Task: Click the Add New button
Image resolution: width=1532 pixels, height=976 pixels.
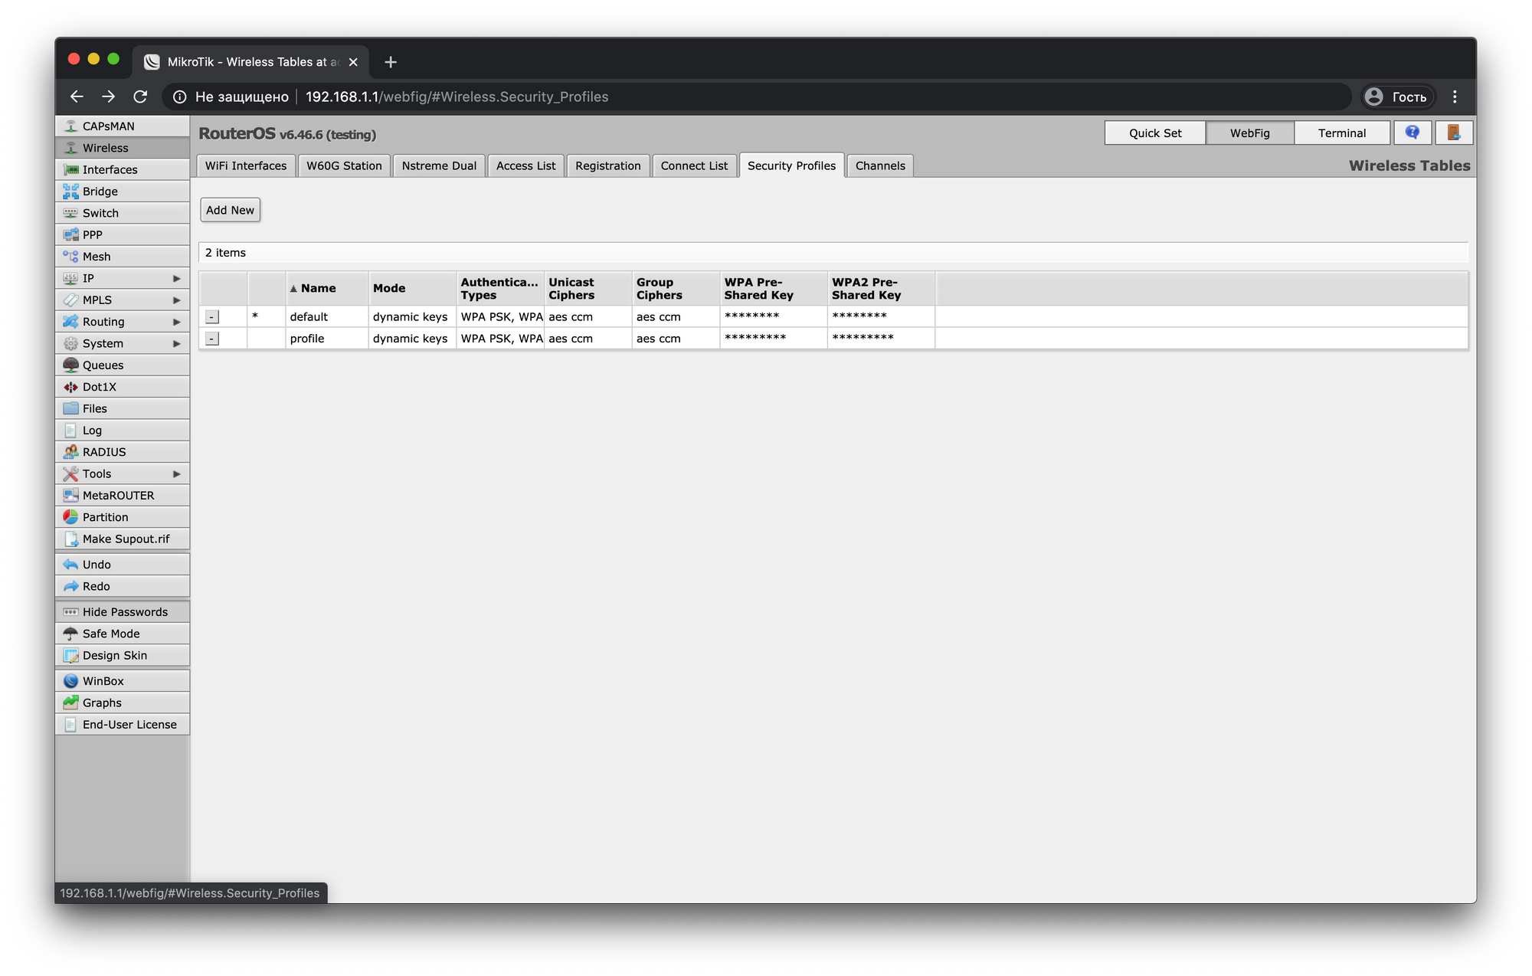Action: coord(230,210)
